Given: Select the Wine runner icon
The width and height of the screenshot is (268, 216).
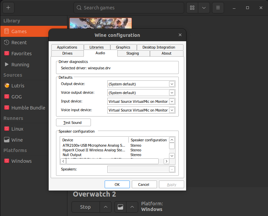Looking at the screenshot, I should (x=7, y=140).
